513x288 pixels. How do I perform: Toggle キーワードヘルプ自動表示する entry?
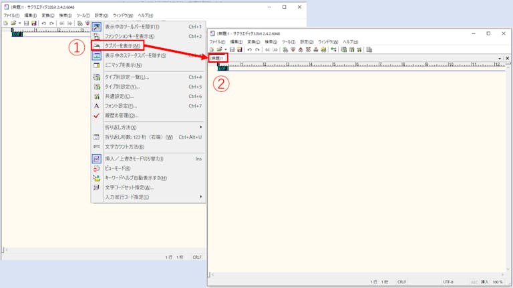(x=148, y=178)
